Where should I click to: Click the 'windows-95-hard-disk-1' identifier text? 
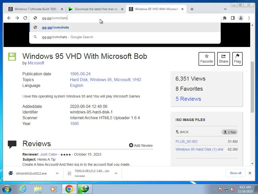91,112
